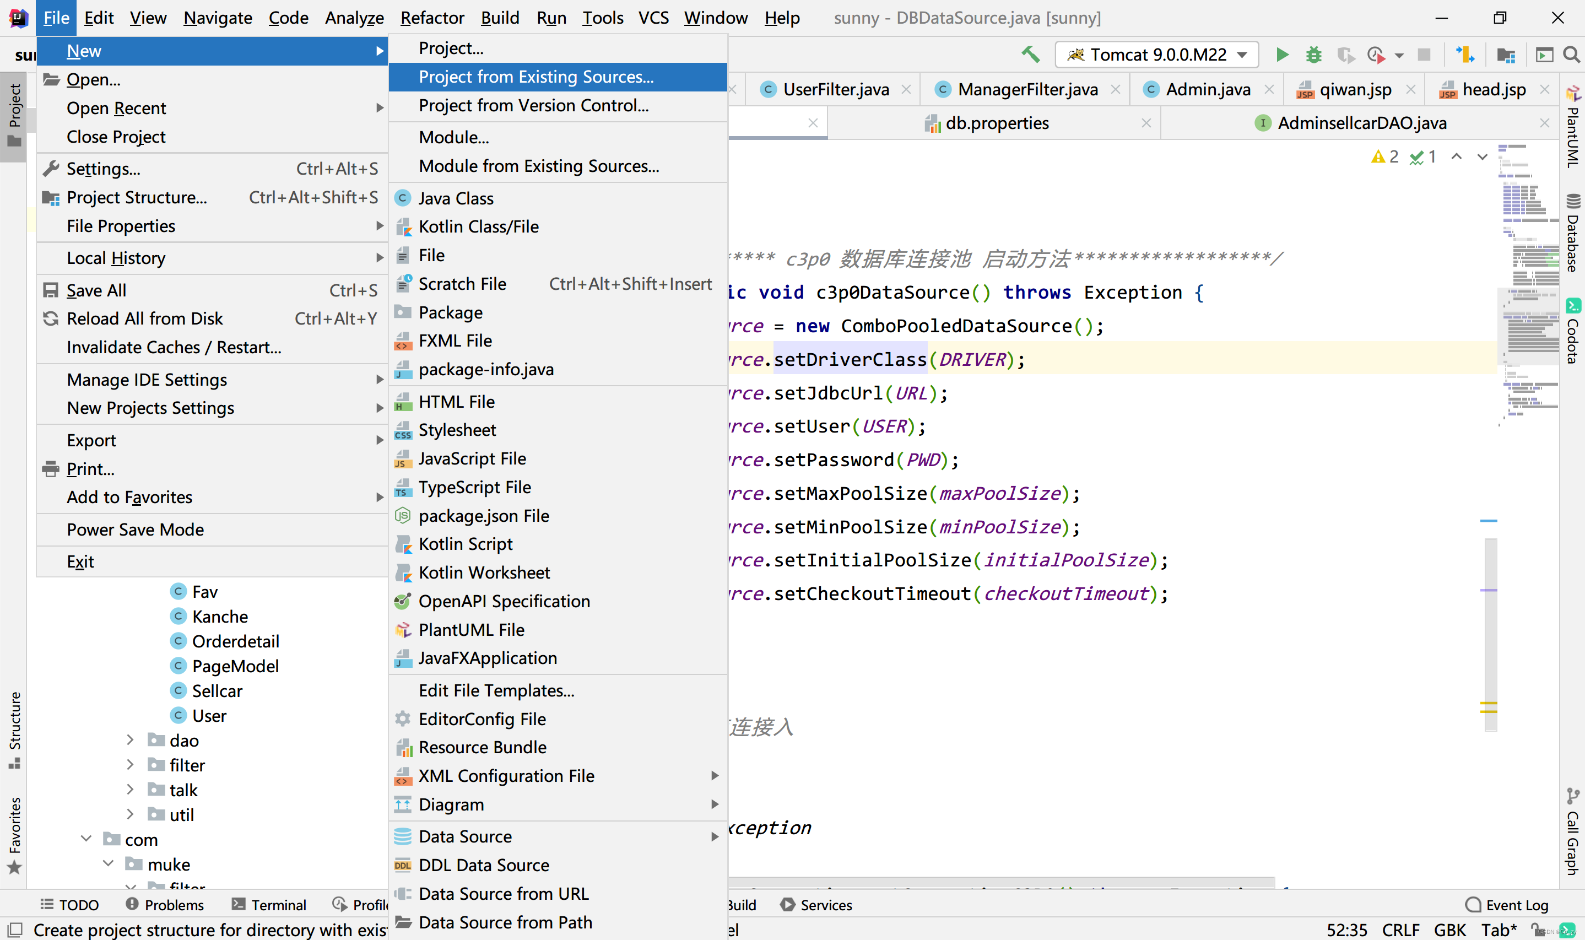Open the Services tool window

816,905
